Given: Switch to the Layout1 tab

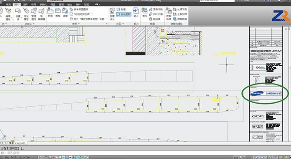Looking at the screenshot, I should tap(21, 143).
